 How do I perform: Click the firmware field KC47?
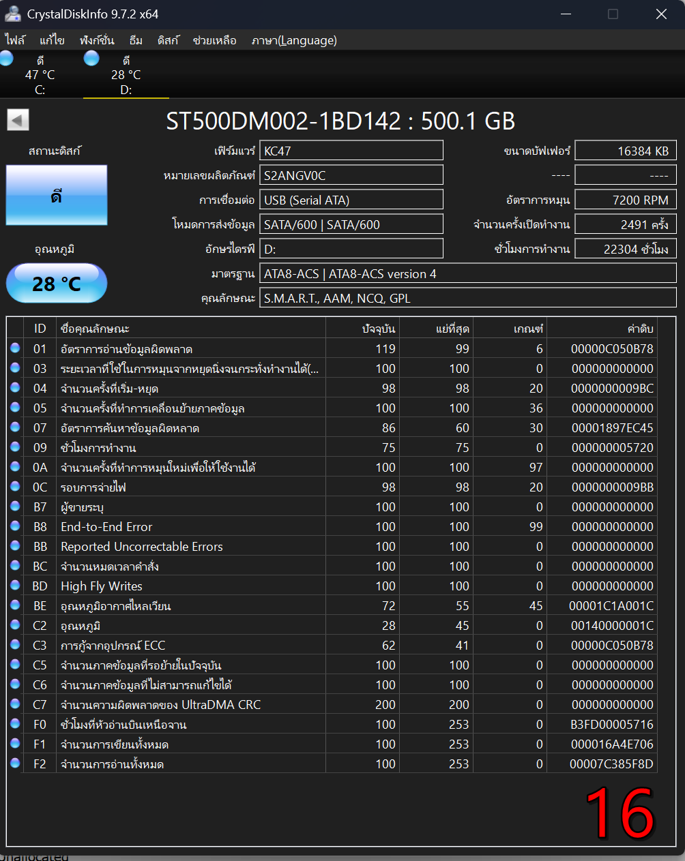[x=351, y=151]
